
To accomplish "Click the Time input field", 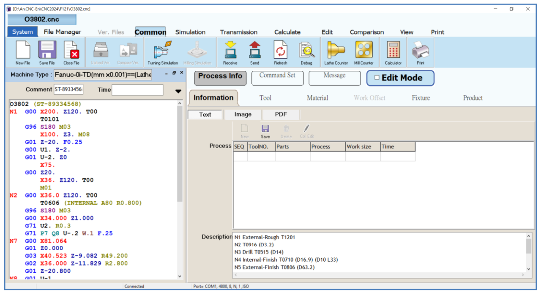I will click(x=137, y=90).
